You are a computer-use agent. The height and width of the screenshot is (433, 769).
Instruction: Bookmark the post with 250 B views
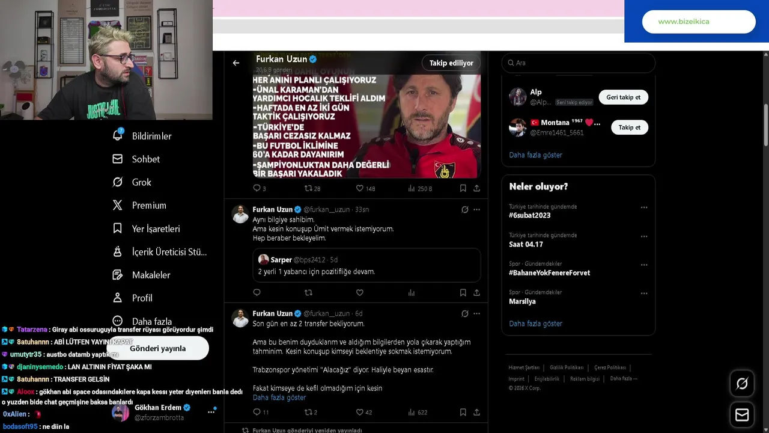point(463,188)
